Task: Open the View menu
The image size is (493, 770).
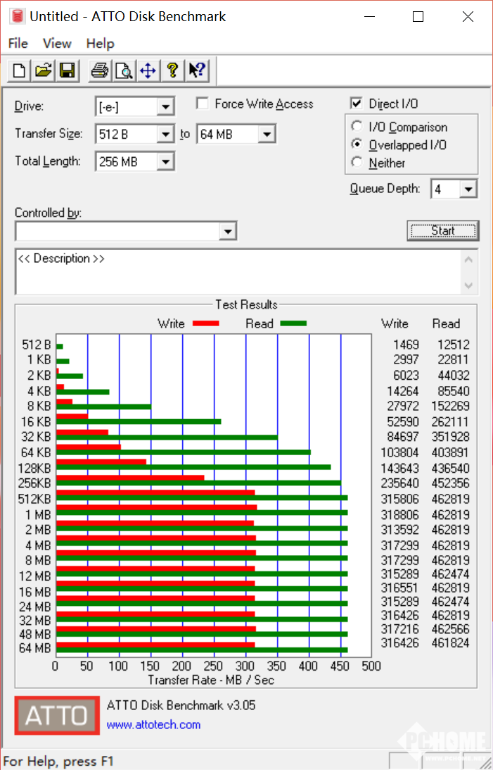Action: pyautogui.click(x=57, y=44)
